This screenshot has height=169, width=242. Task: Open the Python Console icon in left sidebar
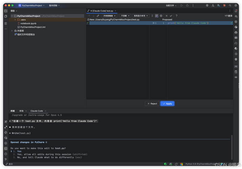click(x=6, y=132)
